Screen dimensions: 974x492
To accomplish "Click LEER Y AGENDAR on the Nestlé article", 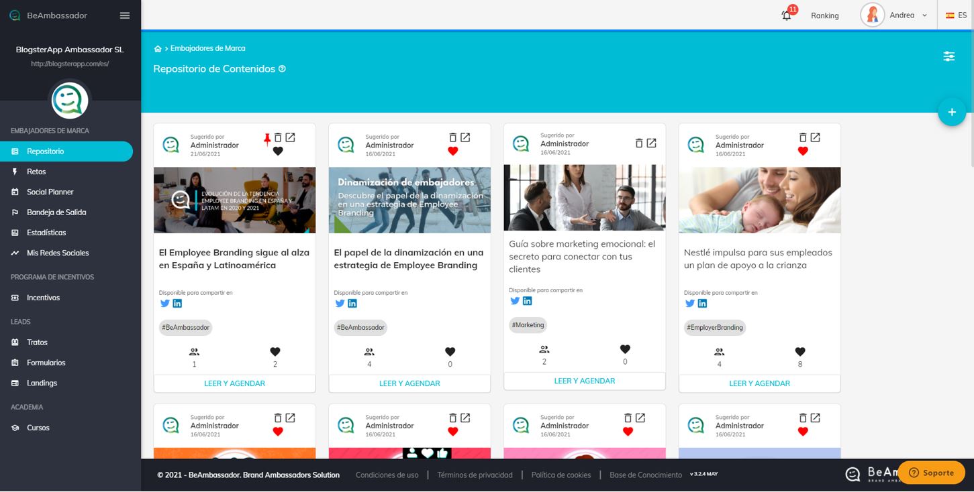I will pos(759,383).
